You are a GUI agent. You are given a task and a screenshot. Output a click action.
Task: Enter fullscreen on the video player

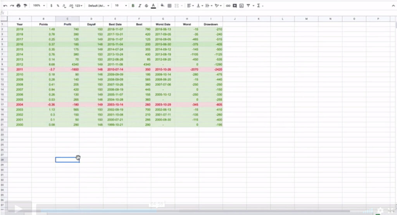391,210
